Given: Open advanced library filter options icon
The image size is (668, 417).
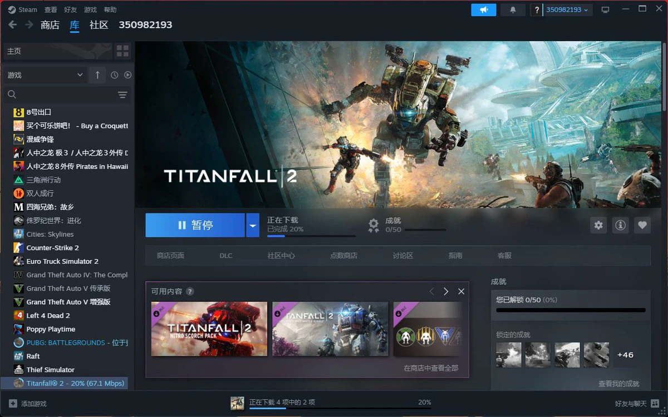Looking at the screenshot, I should click(x=123, y=95).
